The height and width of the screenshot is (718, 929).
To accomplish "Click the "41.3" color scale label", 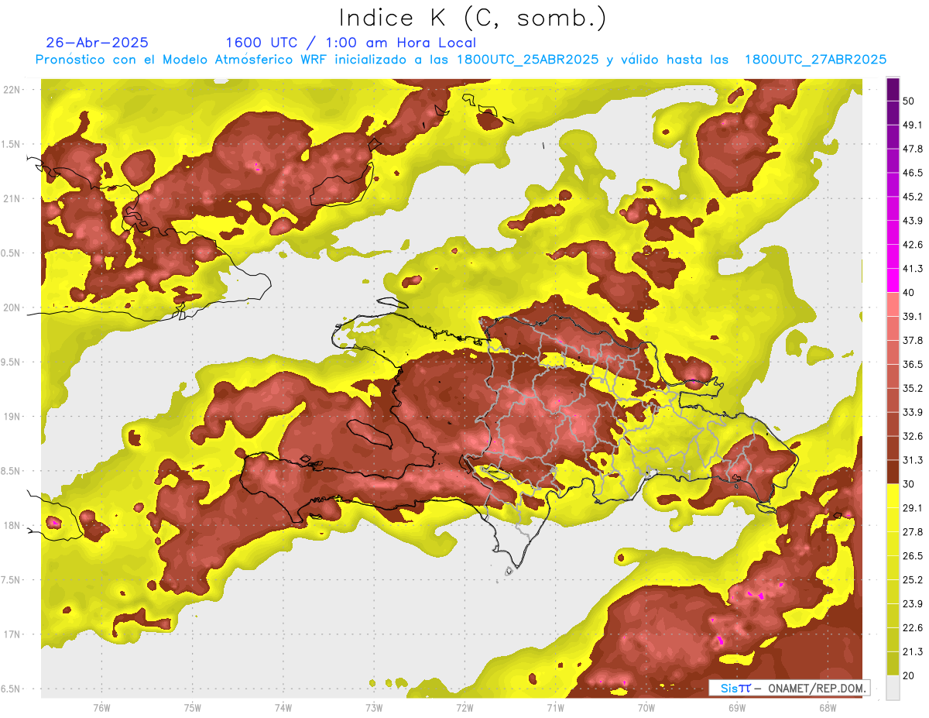I will 912,268.
